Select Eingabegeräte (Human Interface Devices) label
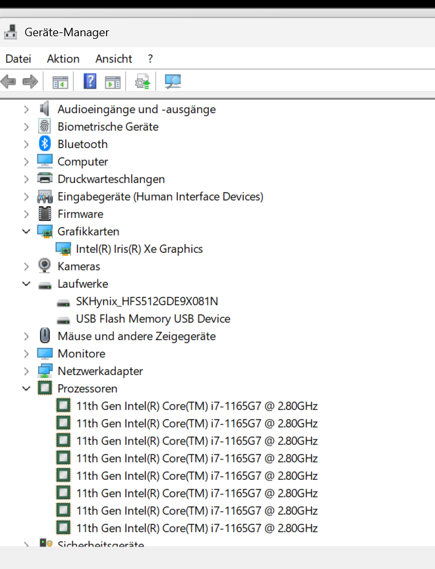The width and height of the screenshot is (435, 569). pos(160,197)
